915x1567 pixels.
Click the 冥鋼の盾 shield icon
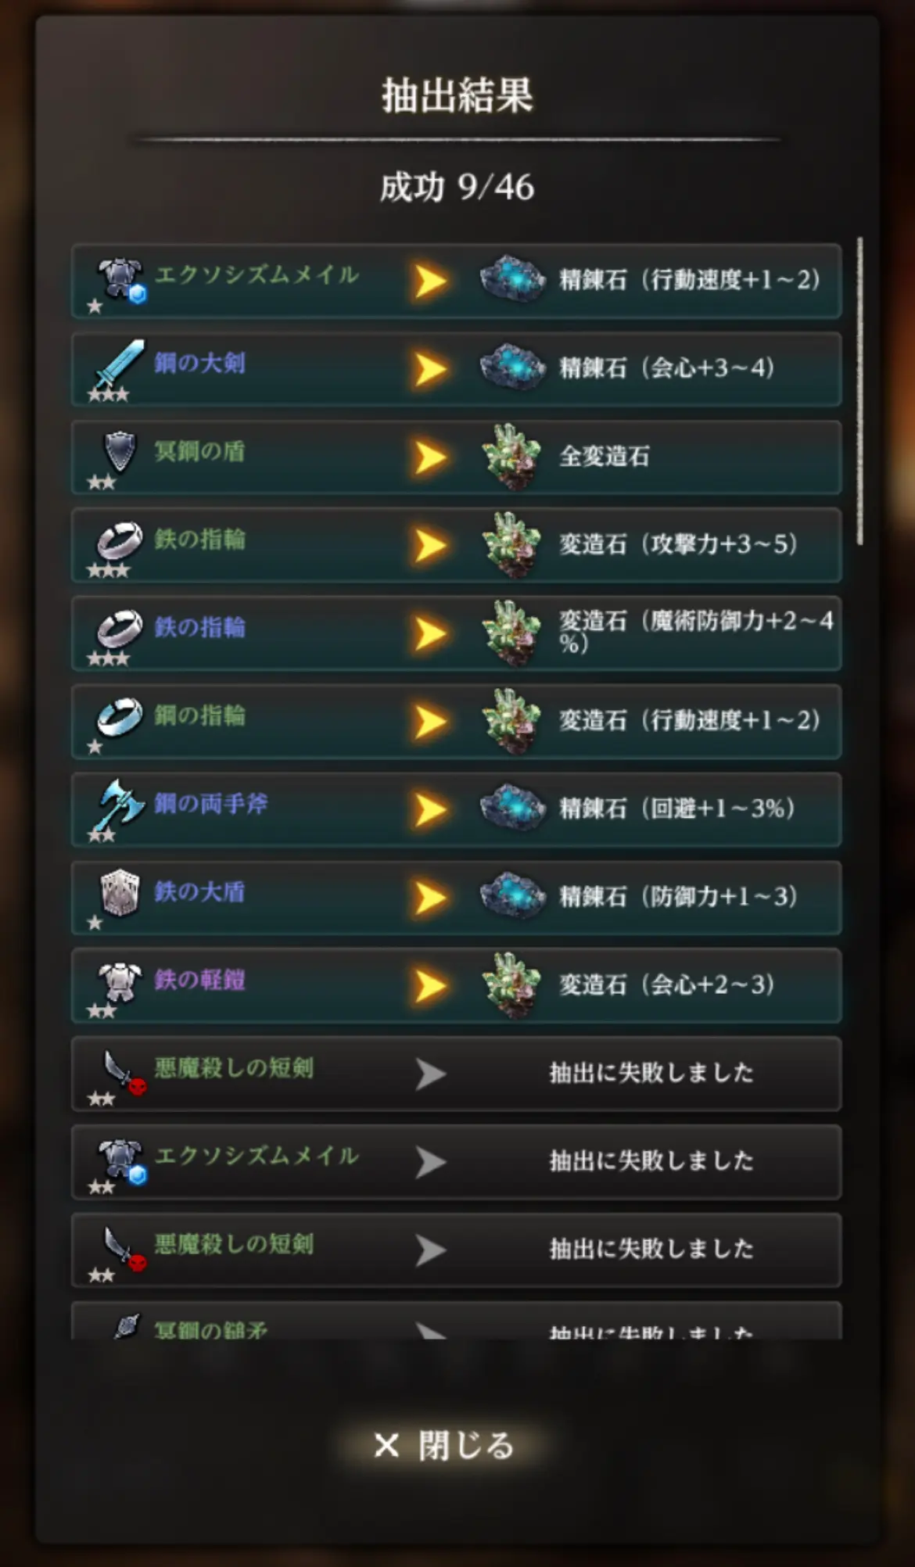tap(120, 452)
